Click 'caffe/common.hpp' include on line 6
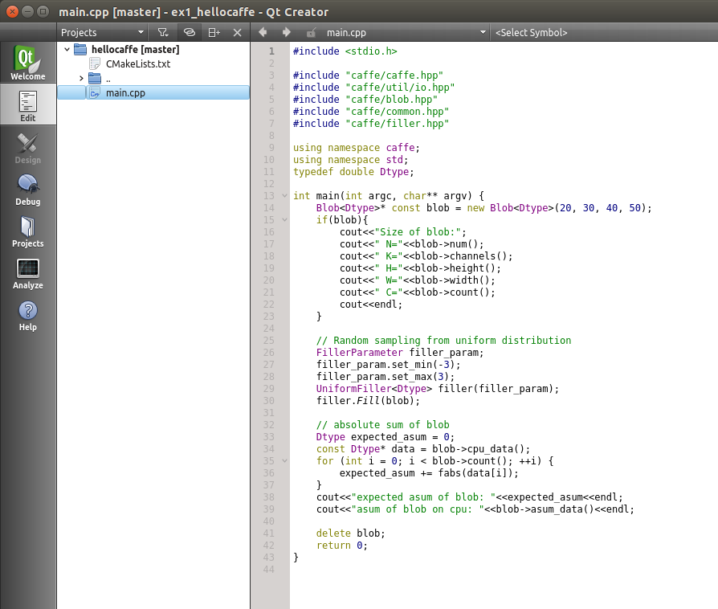The height and width of the screenshot is (609, 718). (x=397, y=112)
